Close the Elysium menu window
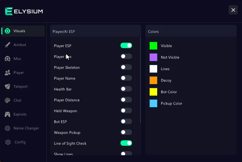 233,10
